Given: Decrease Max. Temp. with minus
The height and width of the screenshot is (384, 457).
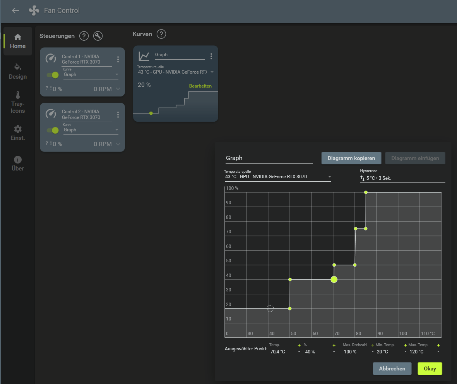Looking at the screenshot, I should pyautogui.click(x=438, y=352).
